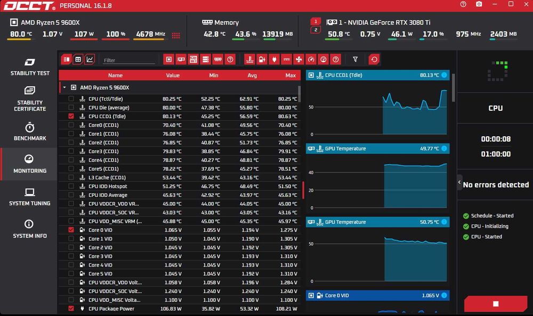
Task: Click the 'CPU - Started' log entry
Action: 487,237
